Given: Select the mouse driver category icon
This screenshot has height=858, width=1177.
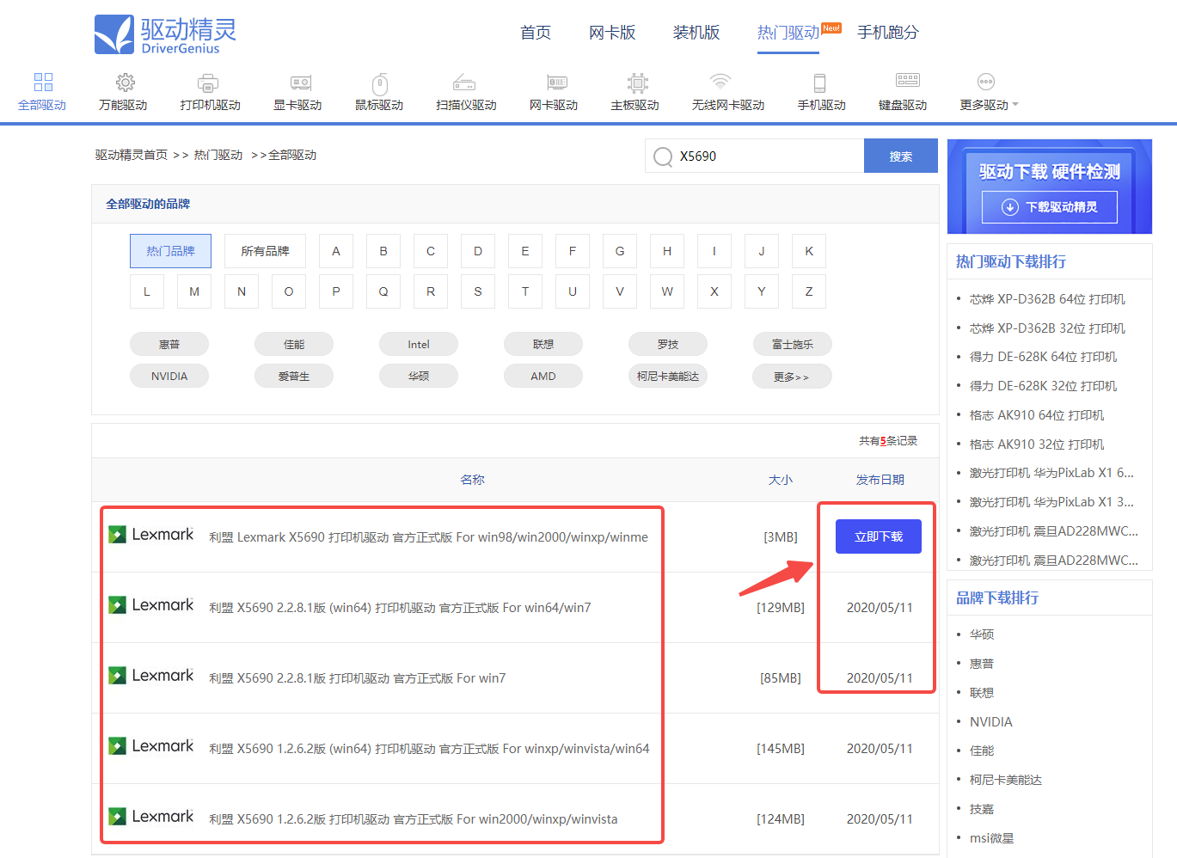Looking at the screenshot, I should click(x=379, y=83).
